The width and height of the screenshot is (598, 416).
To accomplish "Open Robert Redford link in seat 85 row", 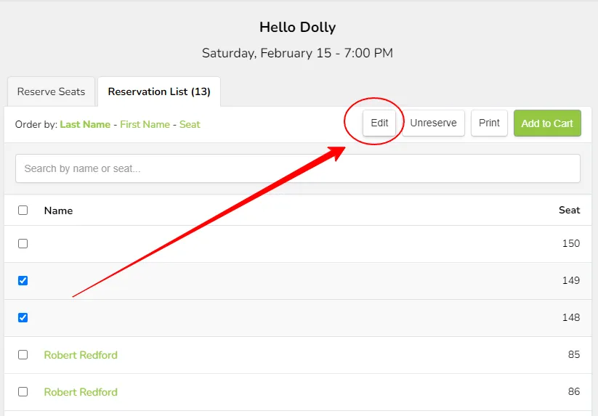I will (x=81, y=355).
